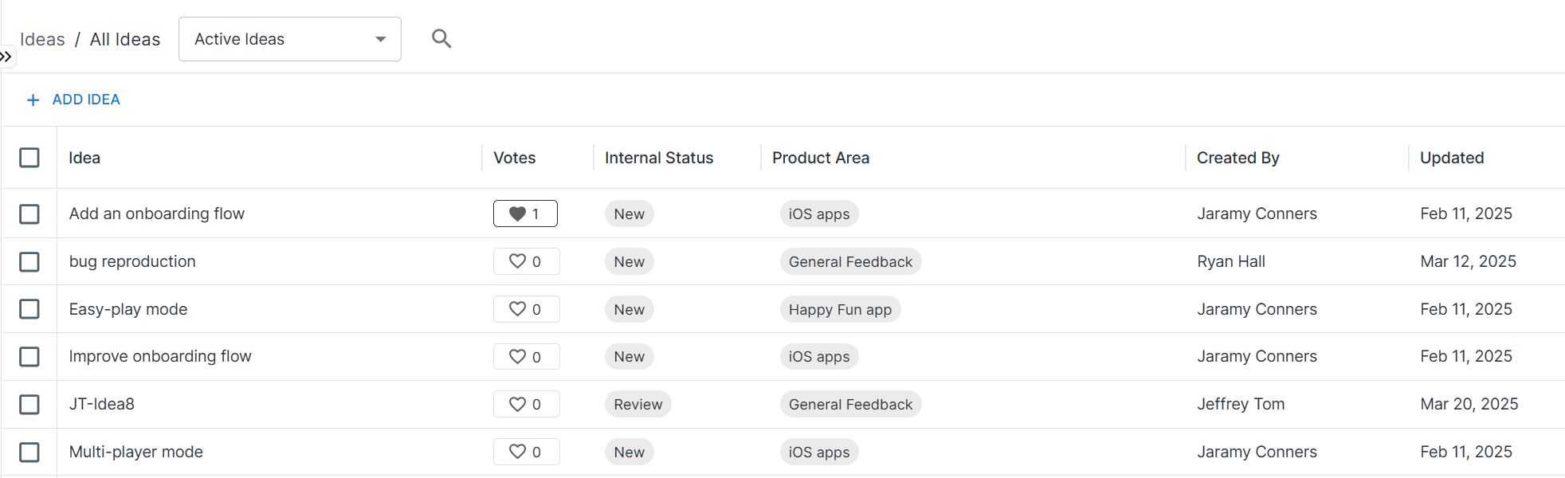This screenshot has width=1565, height=478.
Task: Click the Happy Fun app product area tag
Action: pos(840,309)
